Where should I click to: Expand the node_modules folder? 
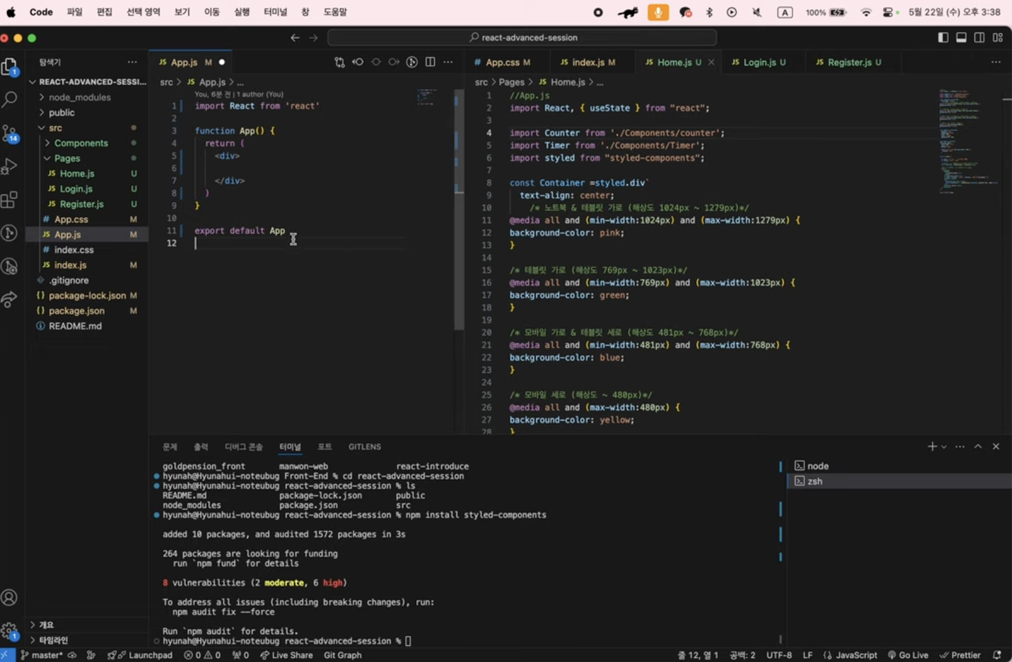87,97
